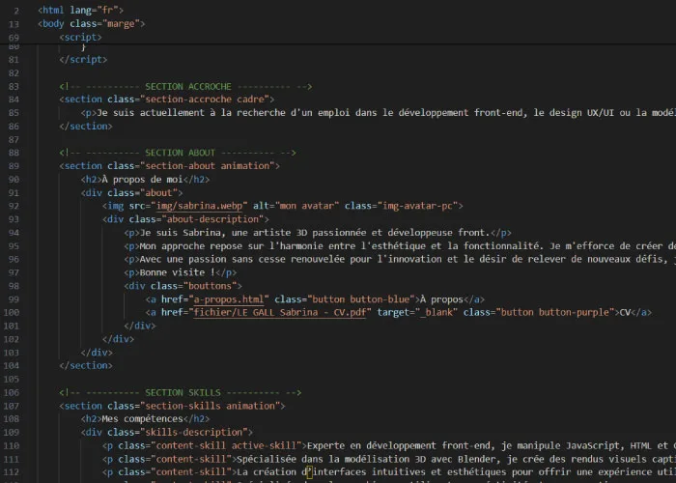676x483 pixels.
Task: Select line number 112 in the gutter
Action: [12, 472]
